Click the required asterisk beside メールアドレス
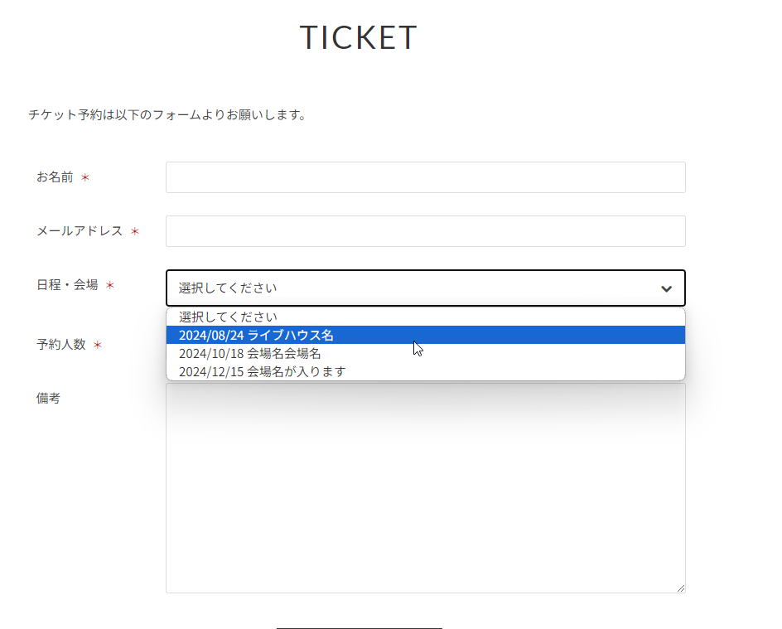 click(x=134, y=232)
